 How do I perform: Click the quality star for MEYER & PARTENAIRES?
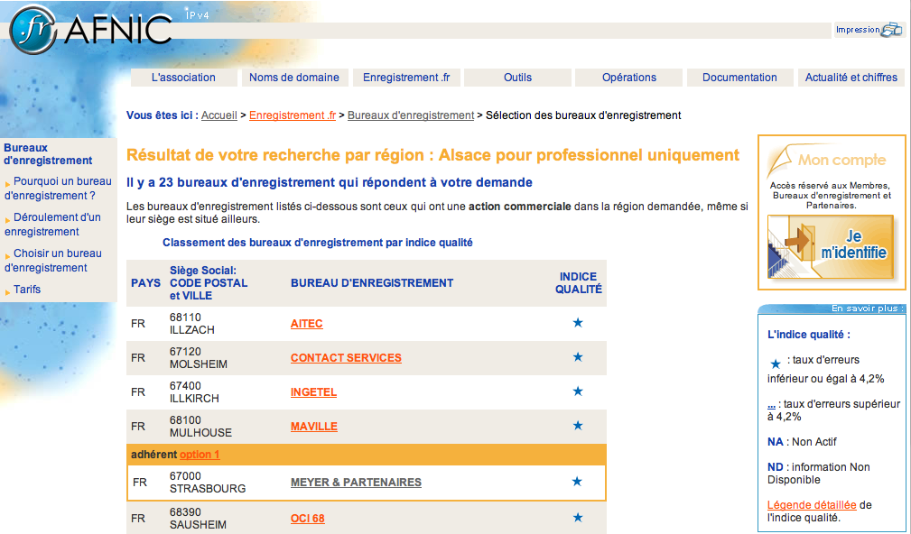click(577, 481)
